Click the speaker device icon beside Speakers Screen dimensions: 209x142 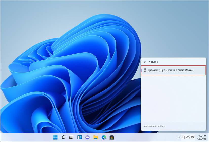(x=145, y=70)
